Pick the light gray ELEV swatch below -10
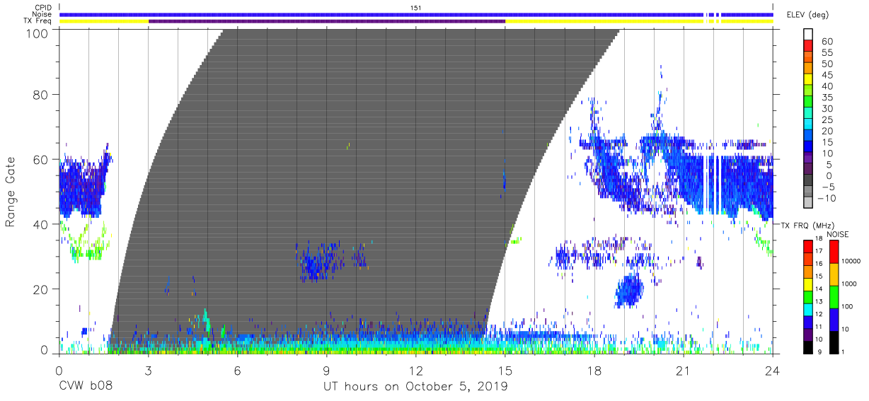Image resolution: width=869 pixels, height=401 pixels. click(x=808, y=204)
